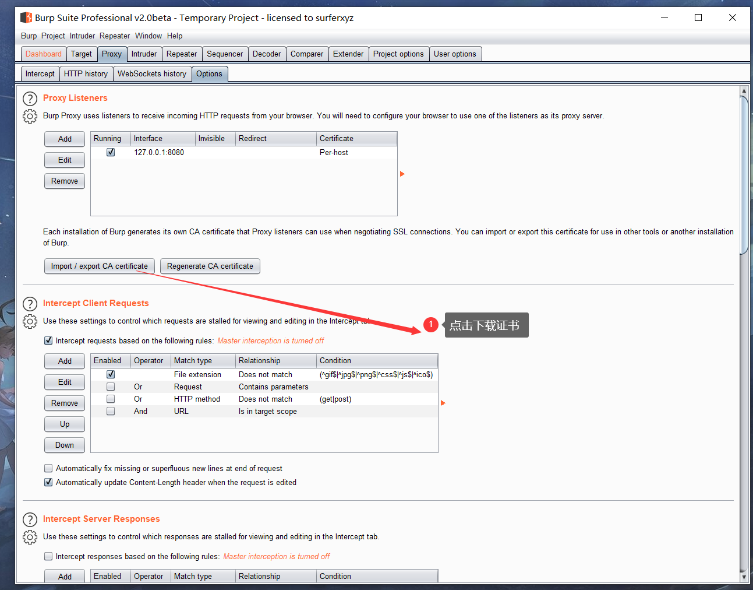Remove the selected client request rule

pos(65,403)
